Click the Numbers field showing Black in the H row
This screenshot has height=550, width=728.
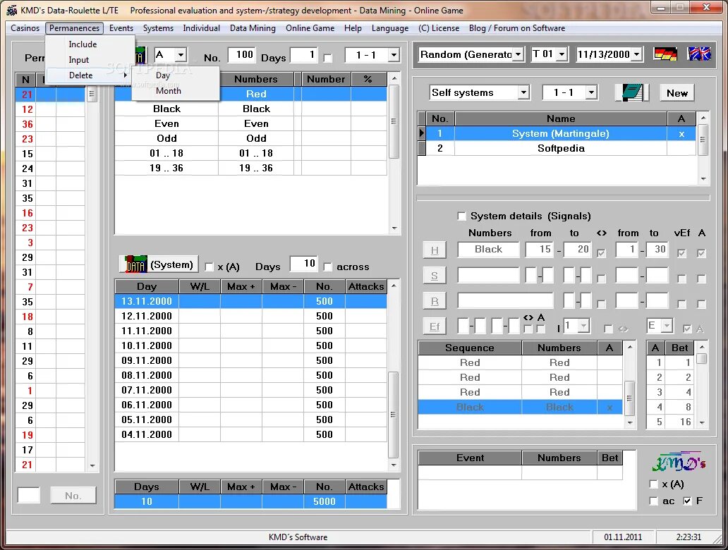(x=488, y=249)
